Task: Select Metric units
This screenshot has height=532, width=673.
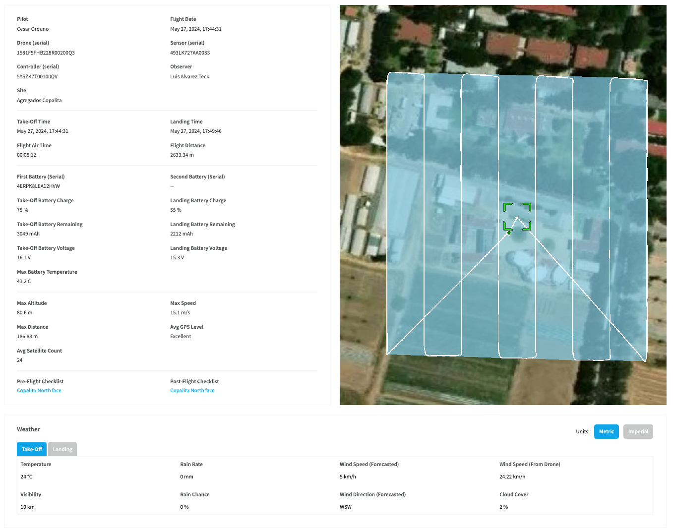Action: coord(607,431)
